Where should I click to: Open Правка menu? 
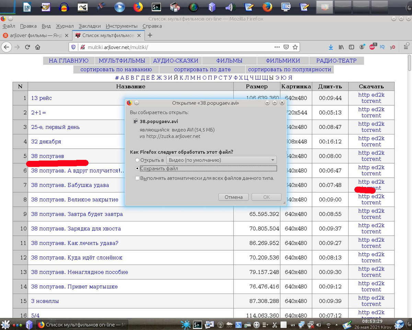[x=28, y=26]
